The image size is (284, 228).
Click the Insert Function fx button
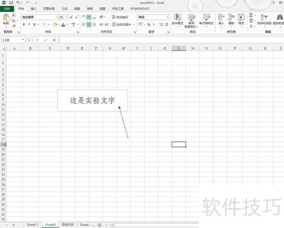point(54,40)
